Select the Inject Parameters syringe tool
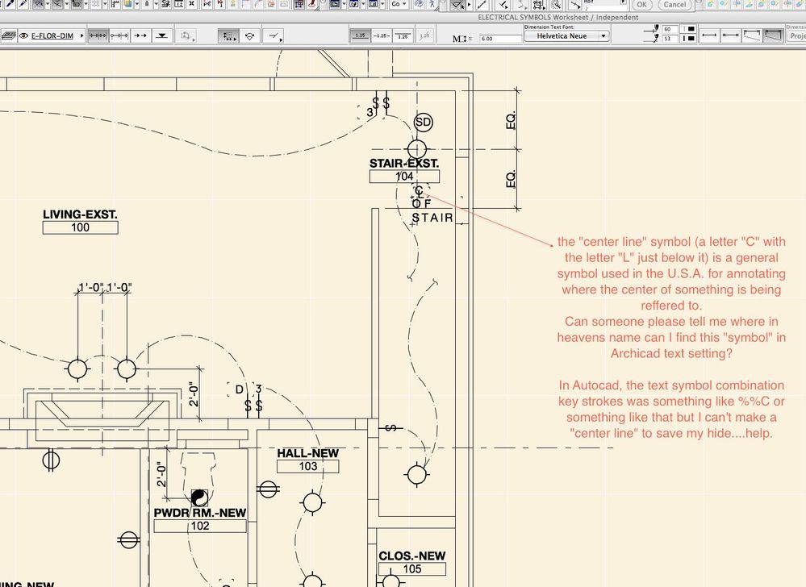This screenshot has width=806, height=587. [x=22, y=4]
